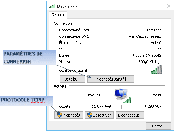175x131 pixels.
Task: Click the received bytes value 4 293 907
Action: coord(153,106)
